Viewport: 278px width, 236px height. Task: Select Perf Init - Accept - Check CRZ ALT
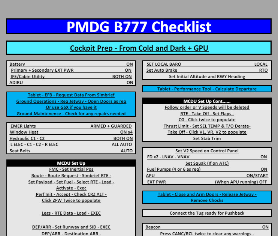pyautogui.click(x=71, y=194)
